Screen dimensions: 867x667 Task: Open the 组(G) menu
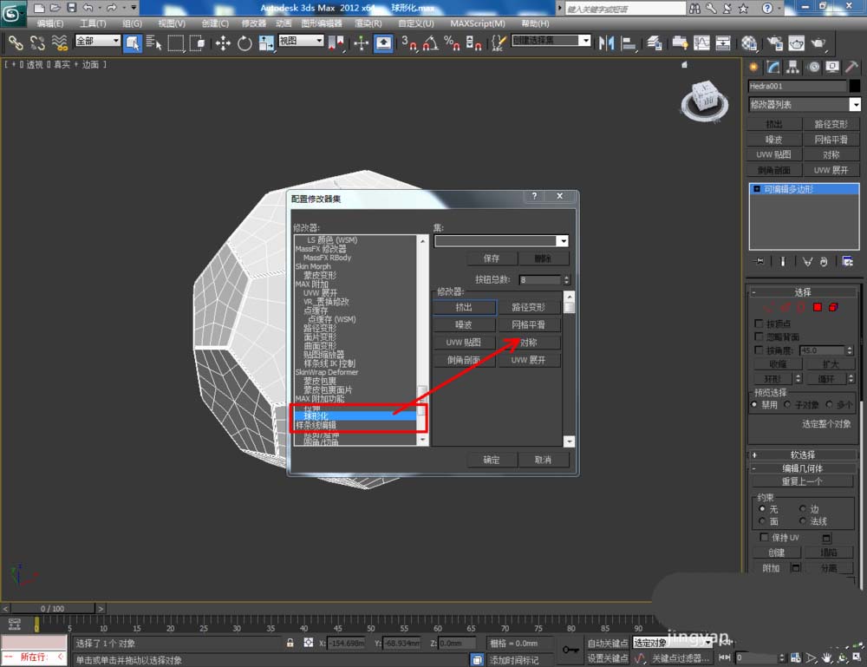point(132,23)
